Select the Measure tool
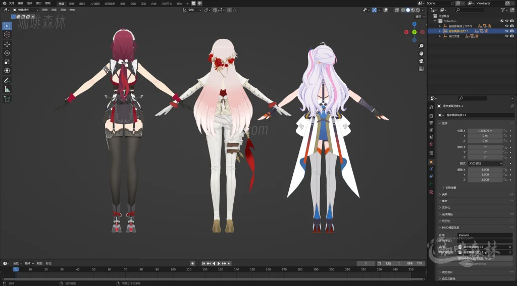The image size is (517, 286). point(7,89)
